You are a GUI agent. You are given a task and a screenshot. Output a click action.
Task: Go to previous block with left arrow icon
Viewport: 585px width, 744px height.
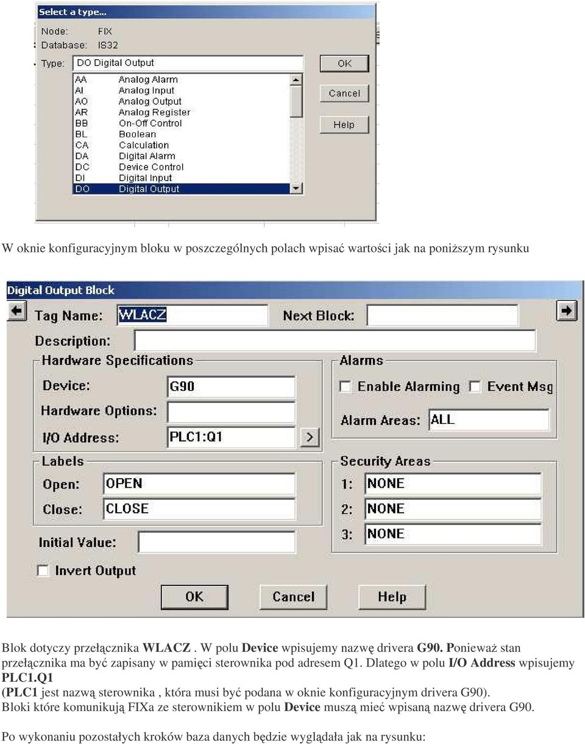point(16,311)
